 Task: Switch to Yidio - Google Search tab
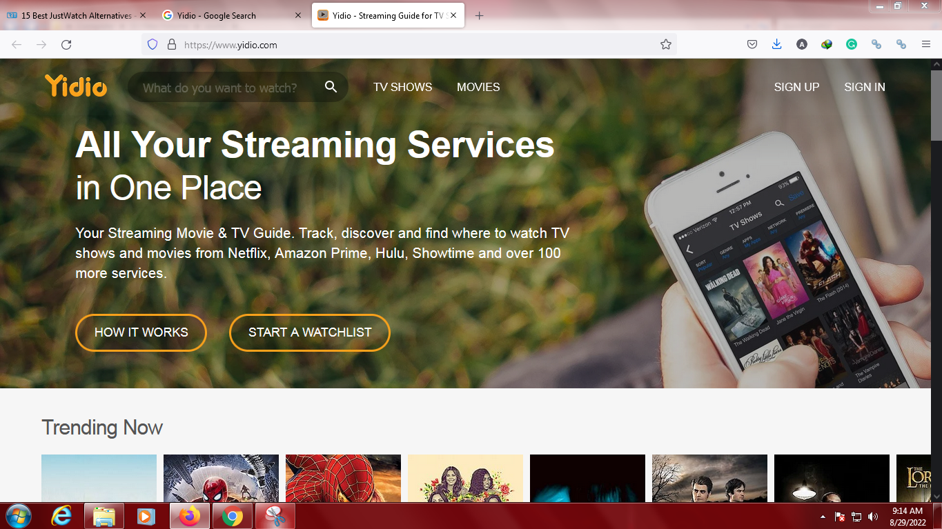[231, 15]
